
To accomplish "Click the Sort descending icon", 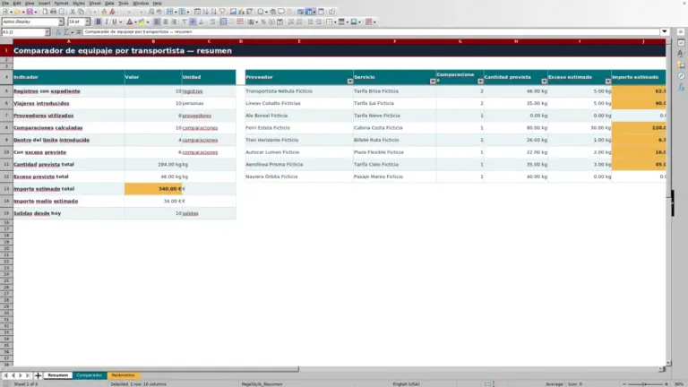I will (214, 12).
